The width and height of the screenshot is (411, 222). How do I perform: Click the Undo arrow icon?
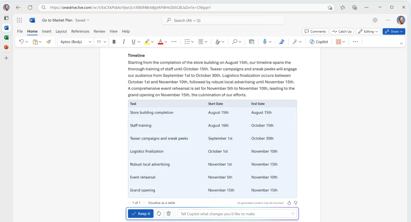[x=21, y=42]
